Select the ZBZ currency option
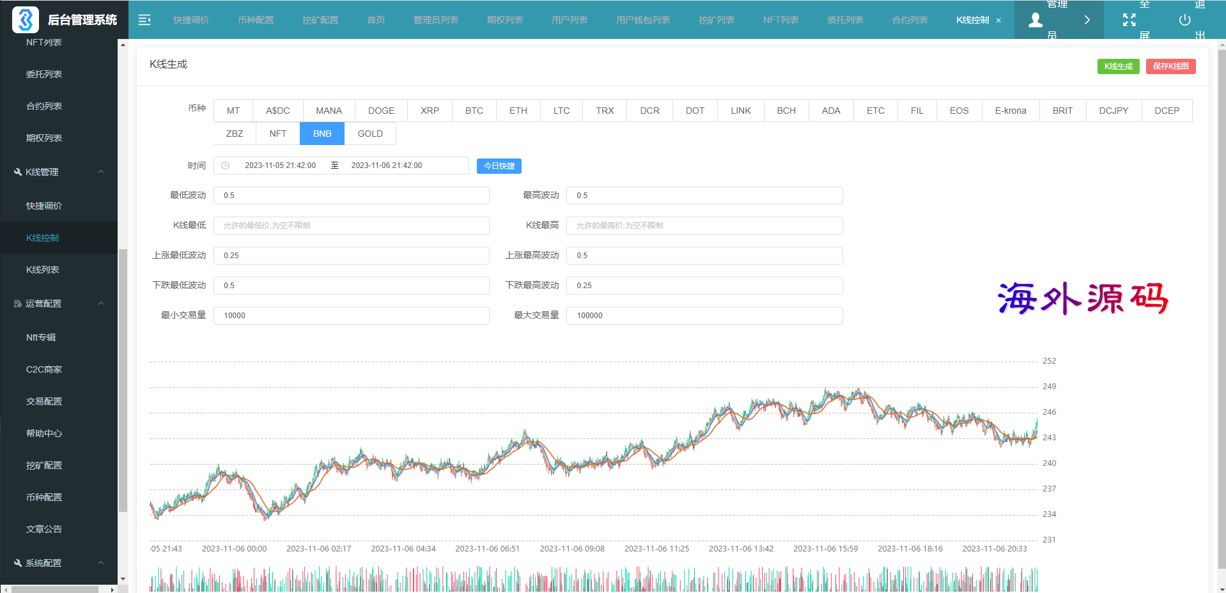This screenshot has height=593, width=1226. point(235,134)
